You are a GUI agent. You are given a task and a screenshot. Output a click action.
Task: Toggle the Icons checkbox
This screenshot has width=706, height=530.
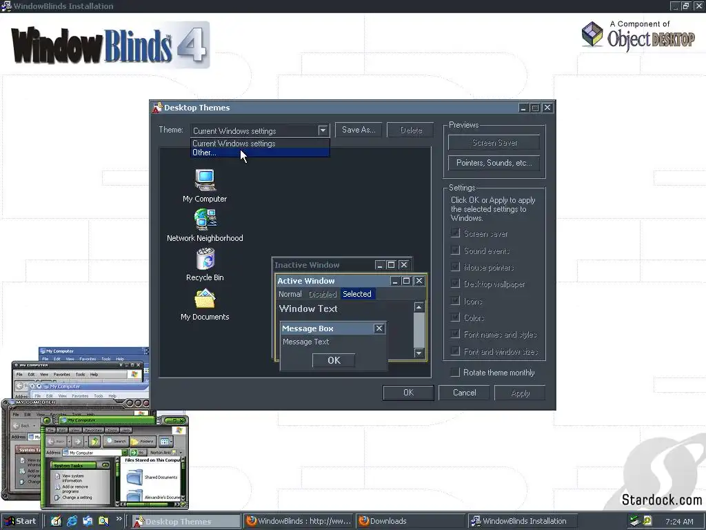455,301
